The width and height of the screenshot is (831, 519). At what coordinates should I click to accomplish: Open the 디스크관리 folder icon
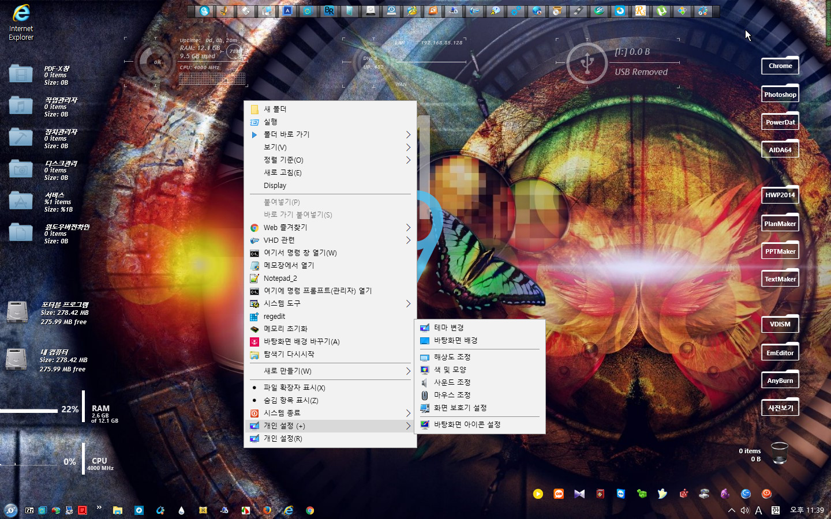(x=21, y=169)
